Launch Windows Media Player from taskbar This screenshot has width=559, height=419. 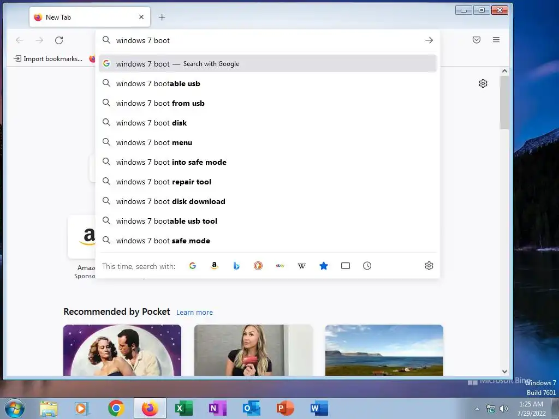82,408
